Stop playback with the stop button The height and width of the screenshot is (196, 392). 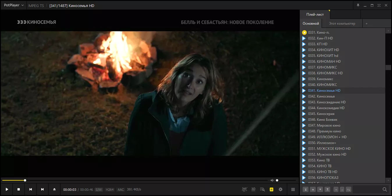[x=19, y=189]
